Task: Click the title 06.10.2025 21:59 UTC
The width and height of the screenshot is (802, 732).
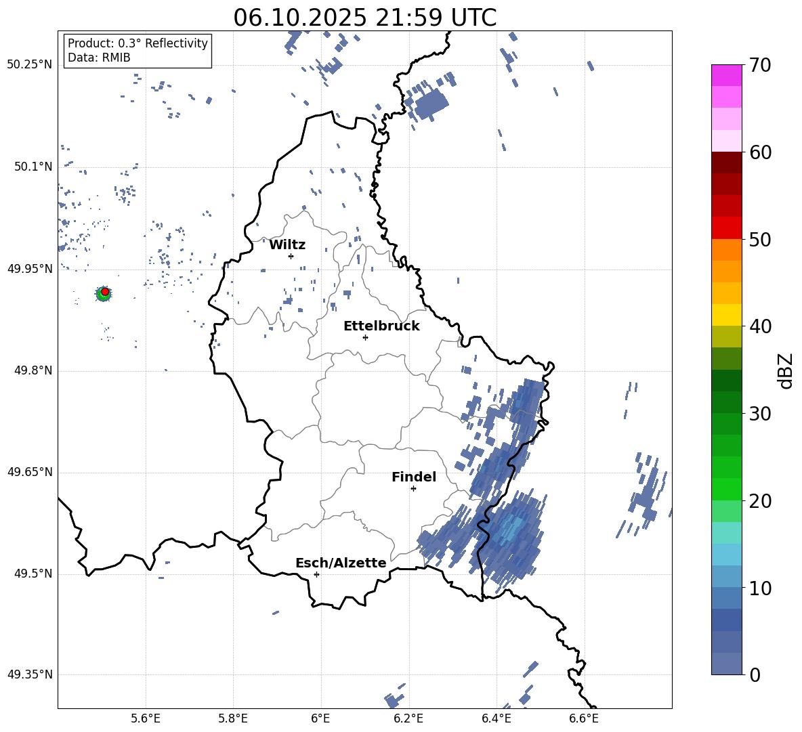Action: click(x=364, y=18)
